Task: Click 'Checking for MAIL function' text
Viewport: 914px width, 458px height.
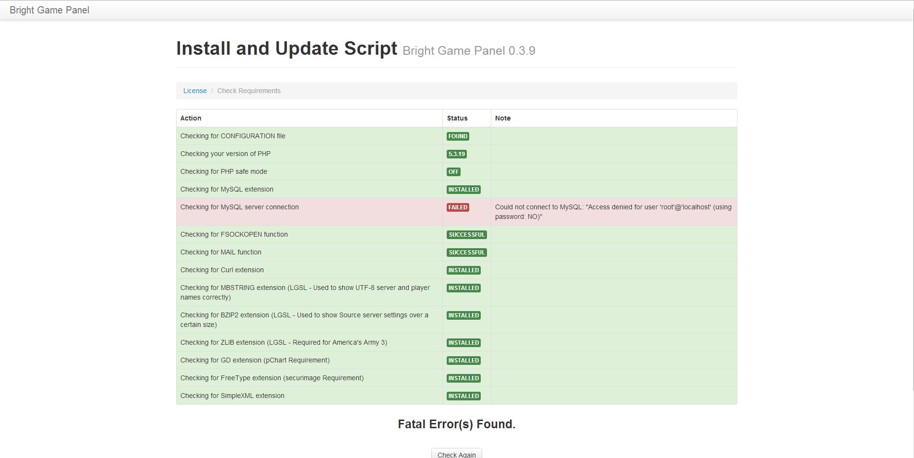Action: (221, 252)
